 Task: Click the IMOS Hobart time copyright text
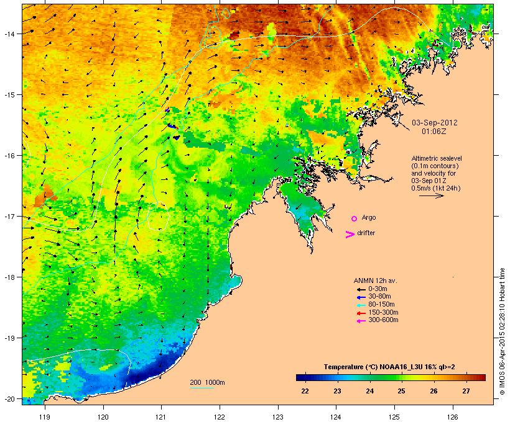[x=502, y=331]
